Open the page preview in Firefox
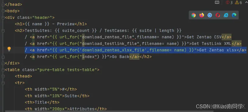 click(202, 15)
